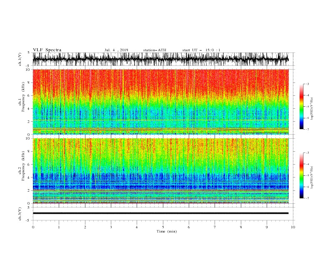Click the ch.1 waveform trace plot

coord(160,59)
